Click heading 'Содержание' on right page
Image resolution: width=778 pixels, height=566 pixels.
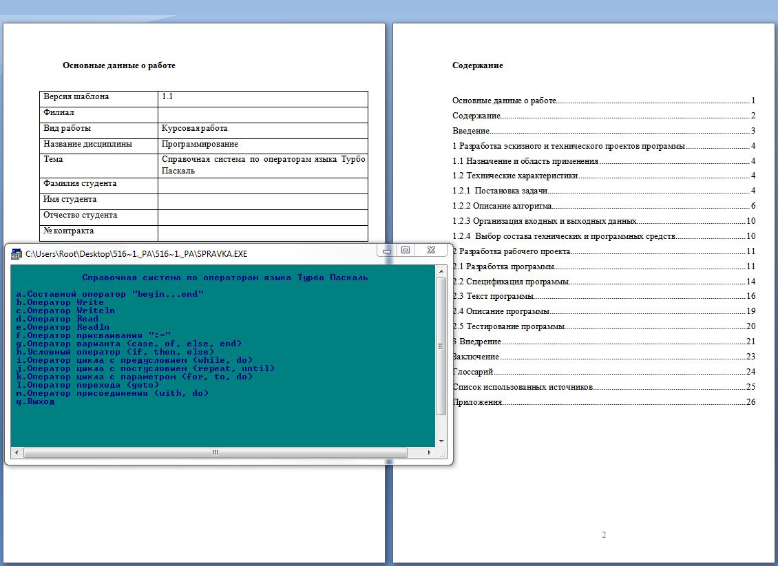tap(478, 65)
